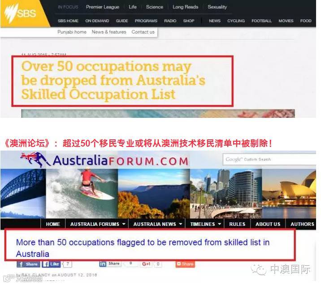
Task: Open the MOVIES section
Action: (x=286, y=21)
